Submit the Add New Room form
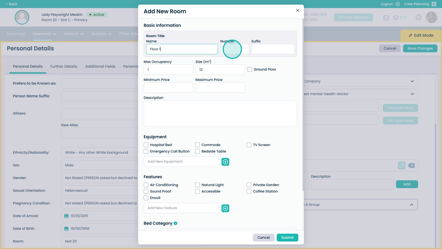The image size is (442, 249). point(287,238)
